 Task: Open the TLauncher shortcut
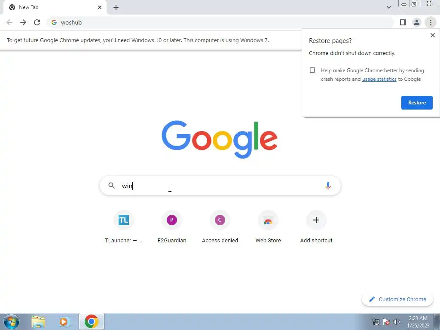(123, 227)
